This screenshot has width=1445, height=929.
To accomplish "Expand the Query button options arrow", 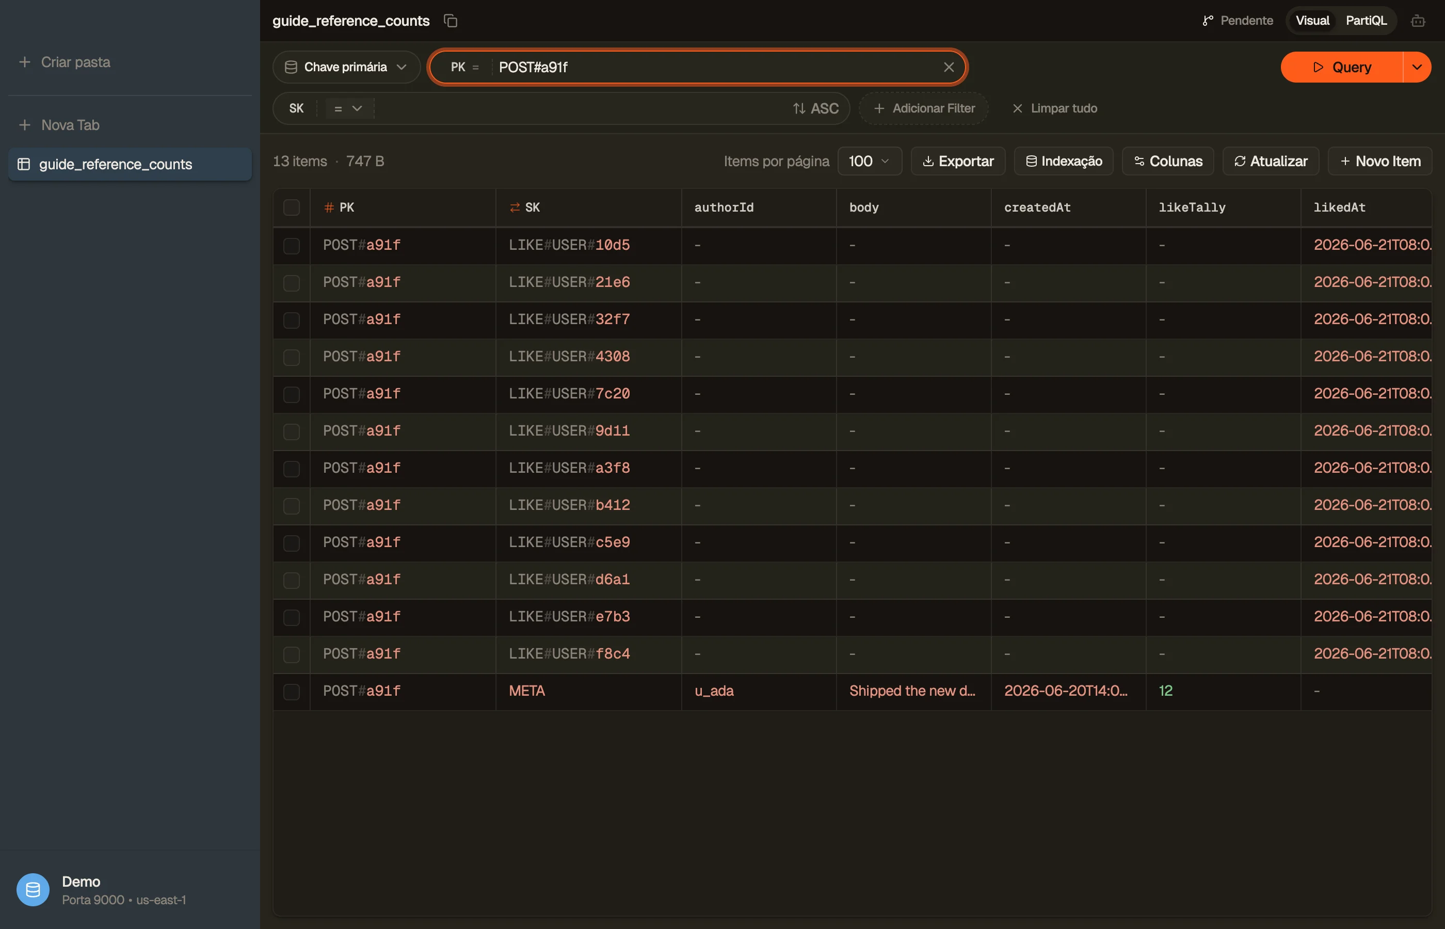I will coord(1417,67).
